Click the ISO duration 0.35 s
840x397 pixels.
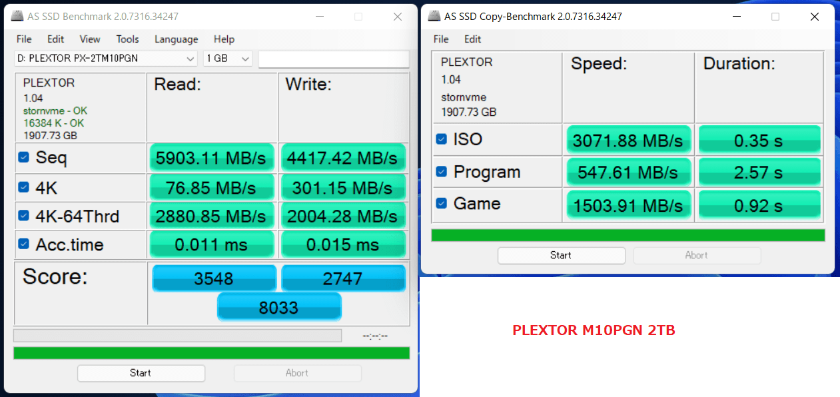click(760, 140)
